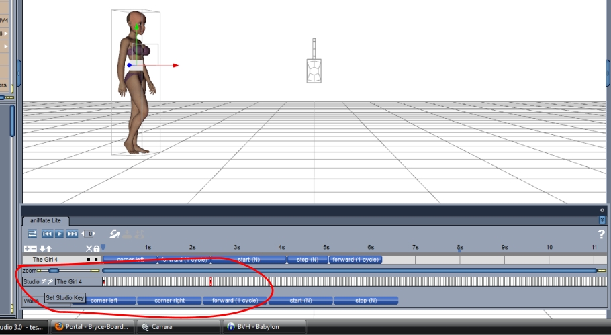
Task: Pick the 'stop-(N)' aniBlock from library row
Action: (x=366, y=301)
